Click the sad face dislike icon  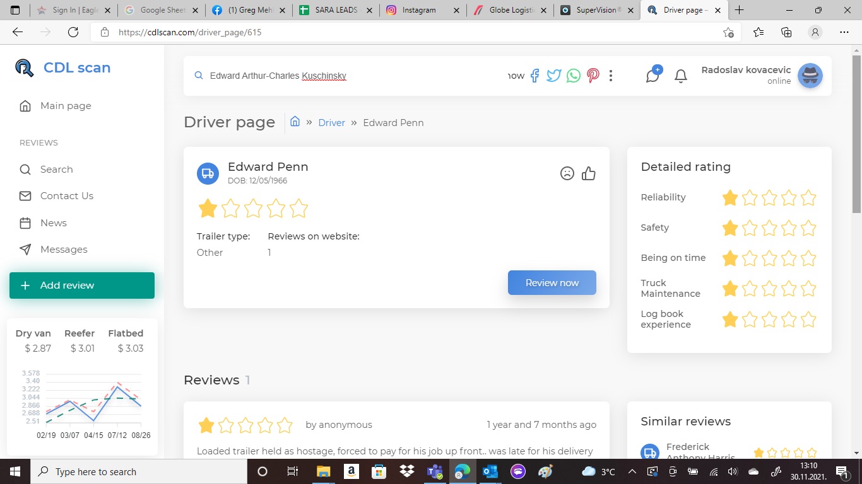pyautogui.click(x=567, y=173)
